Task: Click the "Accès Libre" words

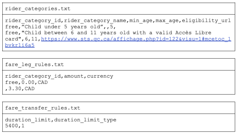Action: pyautogui.click(x=193, y=33)
